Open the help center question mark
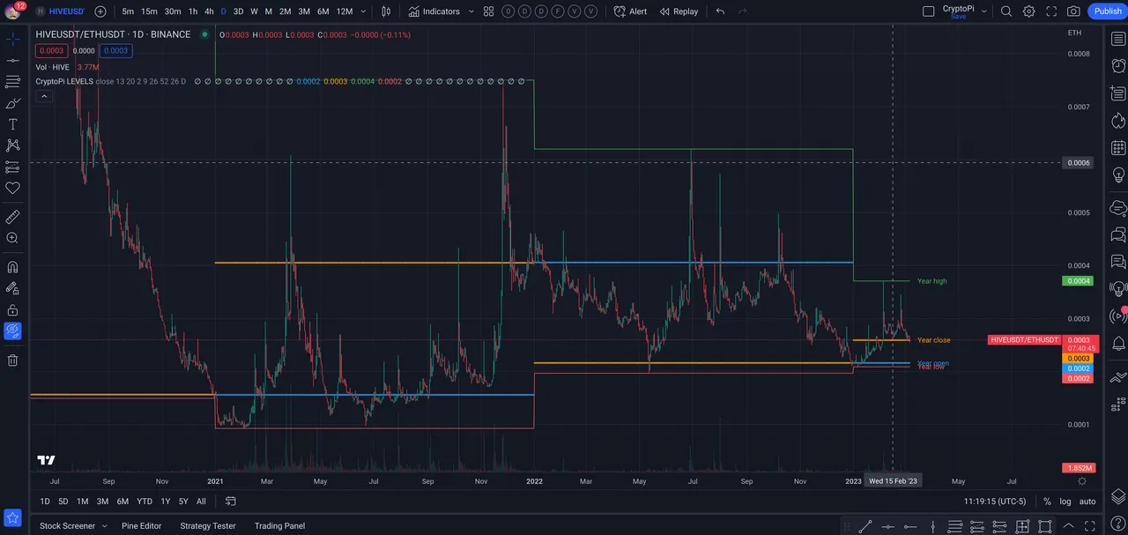The height and width of the screenshot is (535, 1128). [x=1118, y=524]
